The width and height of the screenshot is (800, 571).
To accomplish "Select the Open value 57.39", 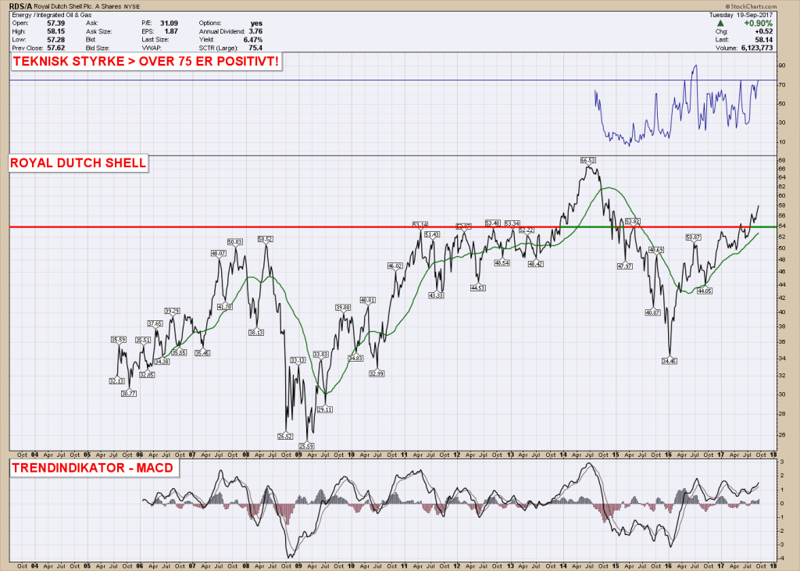I will [x=55, y=23].
